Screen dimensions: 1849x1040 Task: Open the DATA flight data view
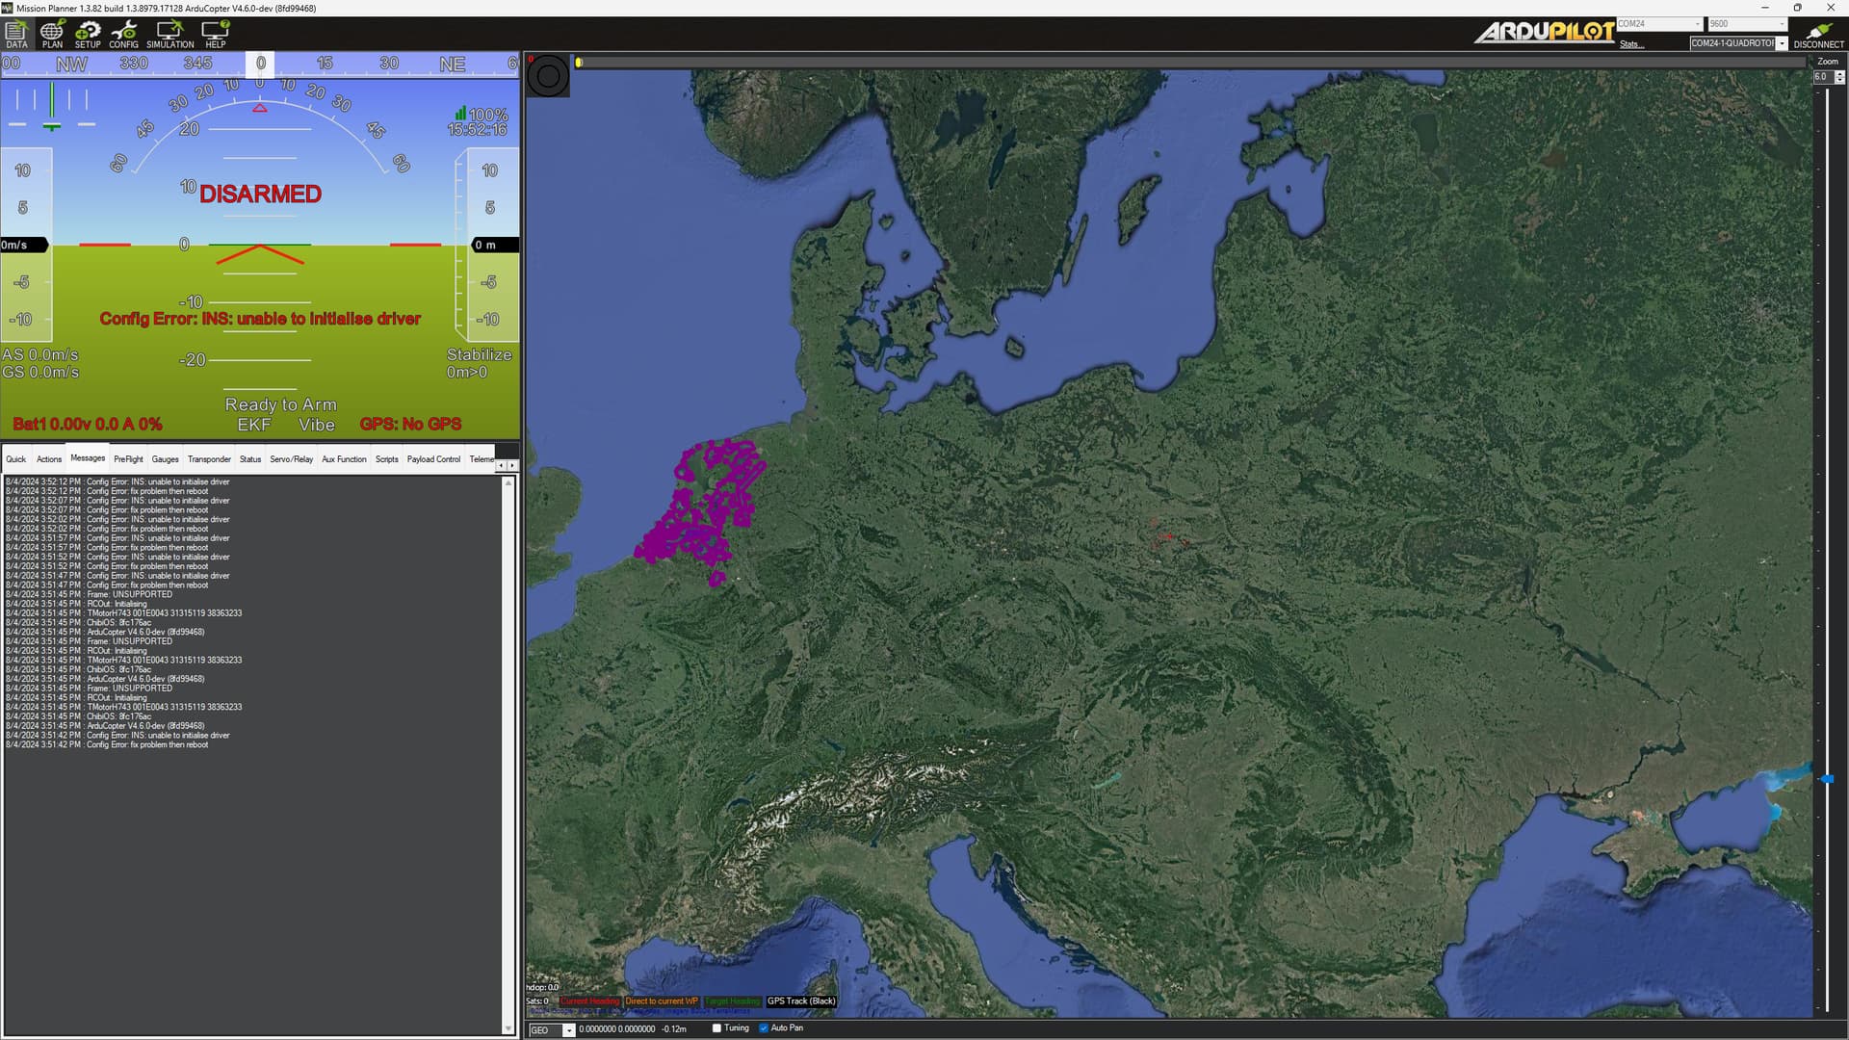[16, 35]
